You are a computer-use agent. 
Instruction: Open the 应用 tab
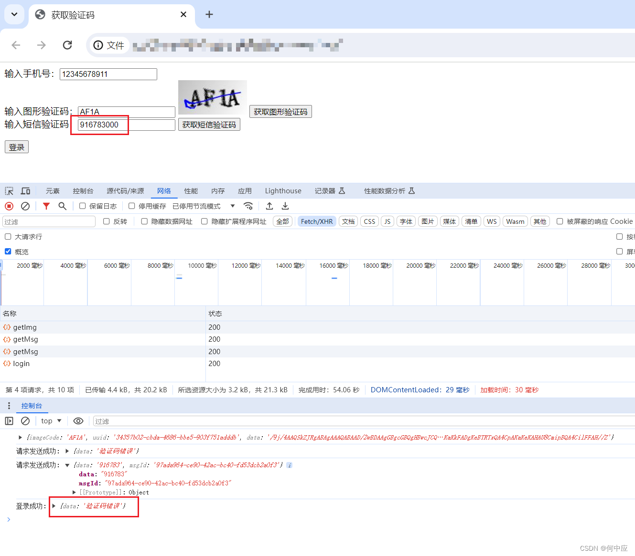[x=245, y=191]
